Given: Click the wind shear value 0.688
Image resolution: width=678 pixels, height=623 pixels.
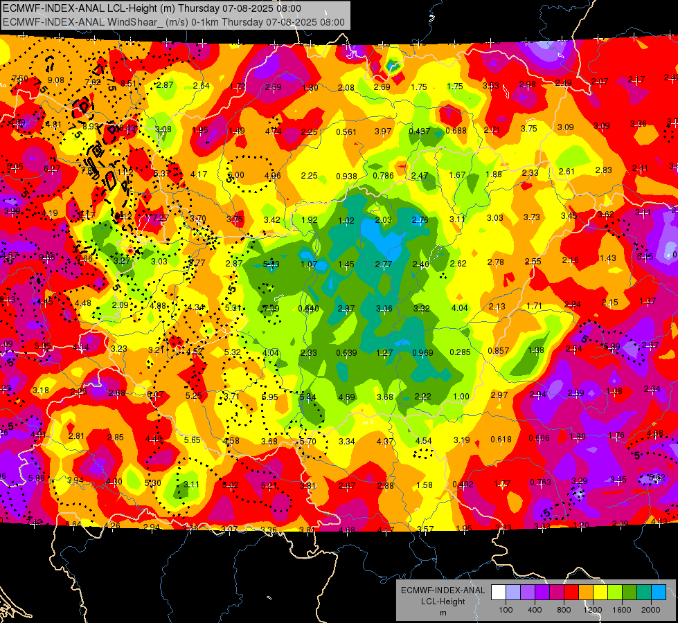Looking at the screenshot, I should click(456, 131).
